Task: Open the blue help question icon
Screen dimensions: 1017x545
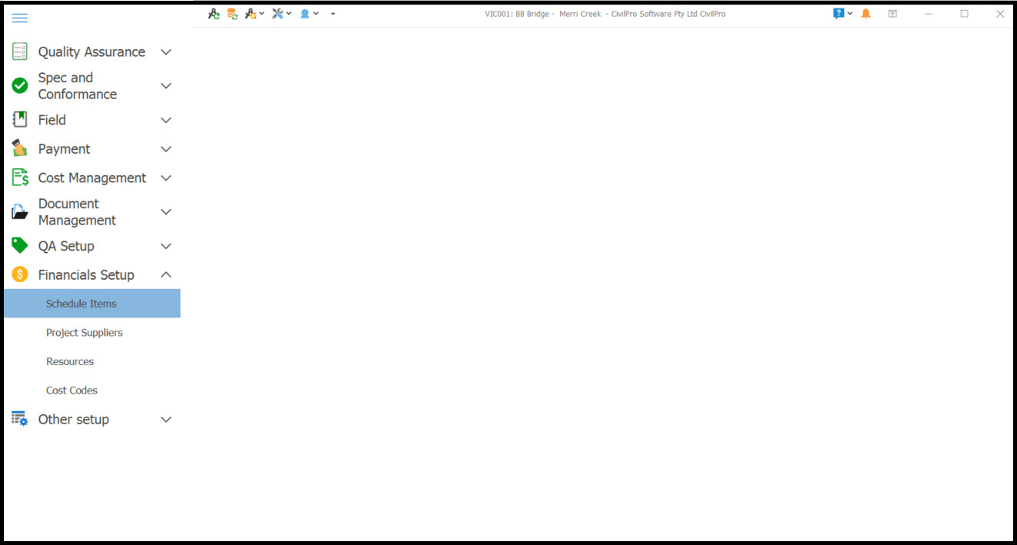Action: (x=839, y=14)
